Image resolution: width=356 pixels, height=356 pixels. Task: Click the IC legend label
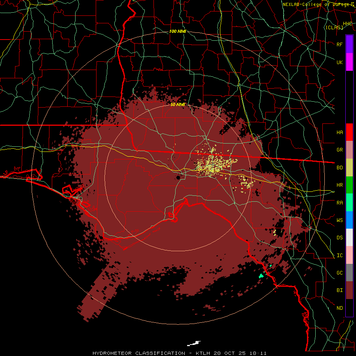pos(339,256)
